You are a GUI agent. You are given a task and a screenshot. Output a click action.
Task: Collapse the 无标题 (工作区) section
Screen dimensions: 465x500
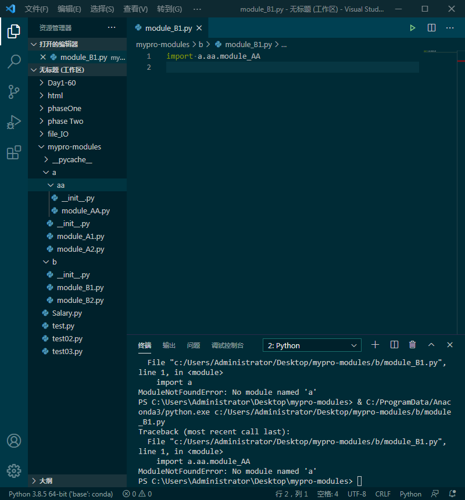[77, 70]
